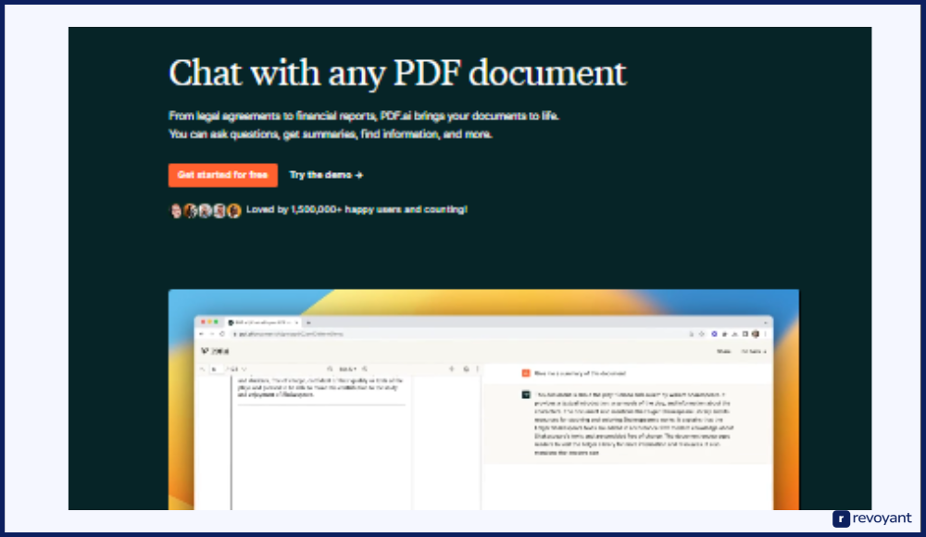This screenshot has height=537, width=926.
Task: Click the 'You can ask questions, get summaries' line
Action: point(331,134)
